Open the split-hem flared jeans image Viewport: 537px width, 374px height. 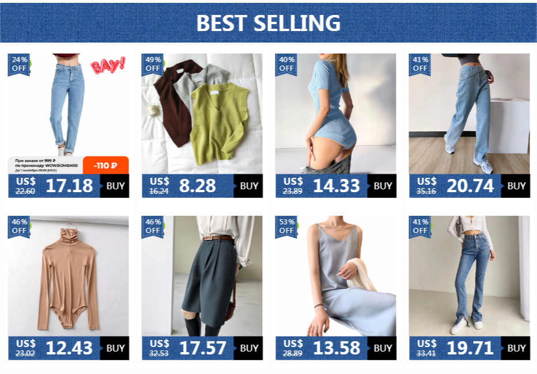469,276
